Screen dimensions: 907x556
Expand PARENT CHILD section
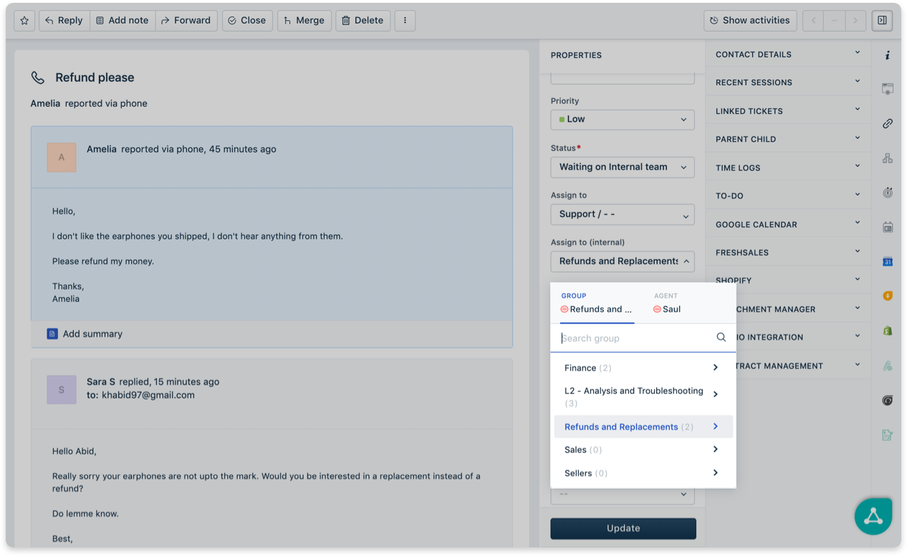click(788, 138)
